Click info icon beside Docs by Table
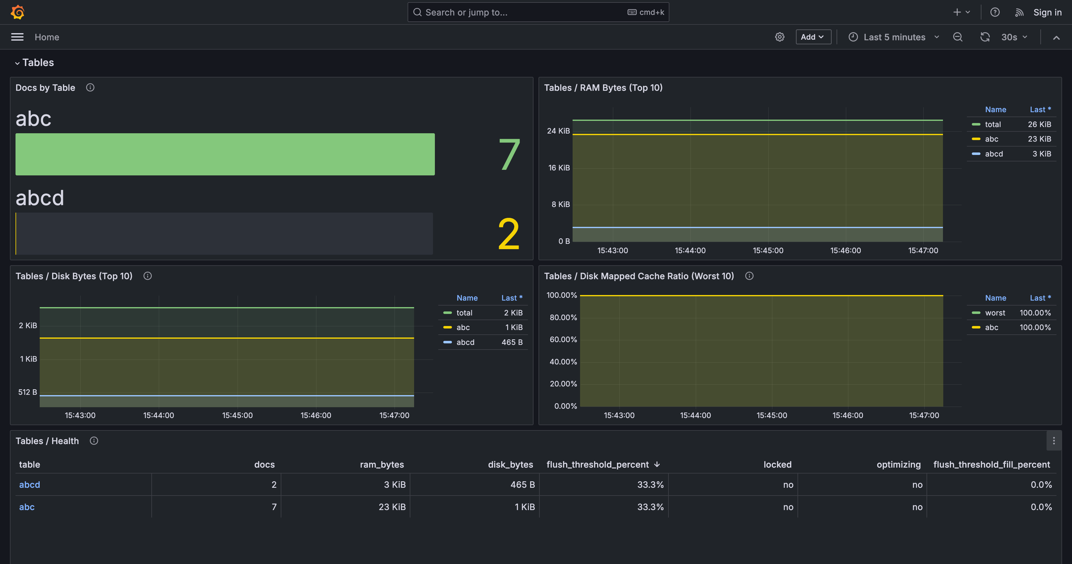1072x564 pixels. pos(90,87)
